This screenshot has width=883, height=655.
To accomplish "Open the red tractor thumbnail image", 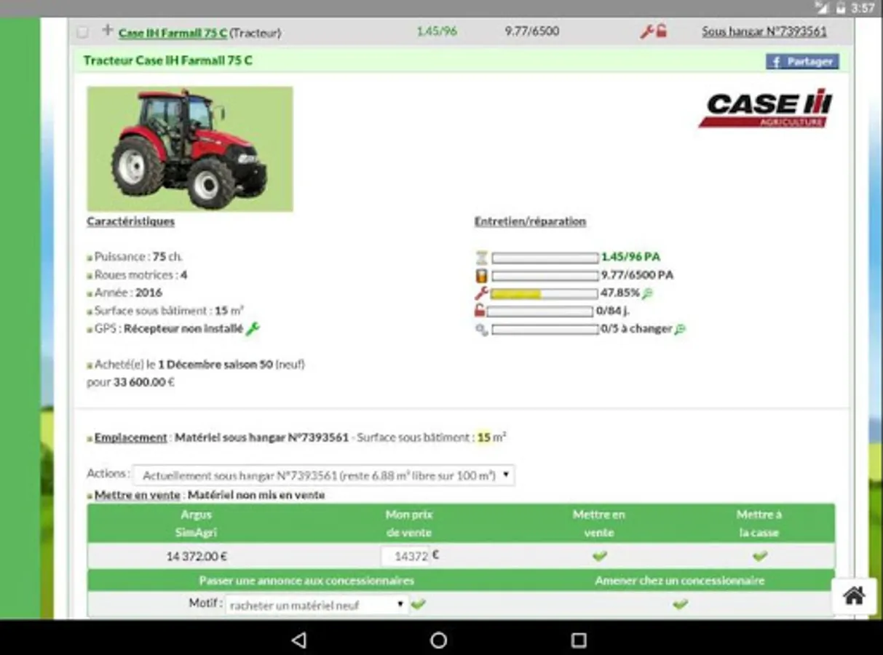I will (x=190, y=149).
